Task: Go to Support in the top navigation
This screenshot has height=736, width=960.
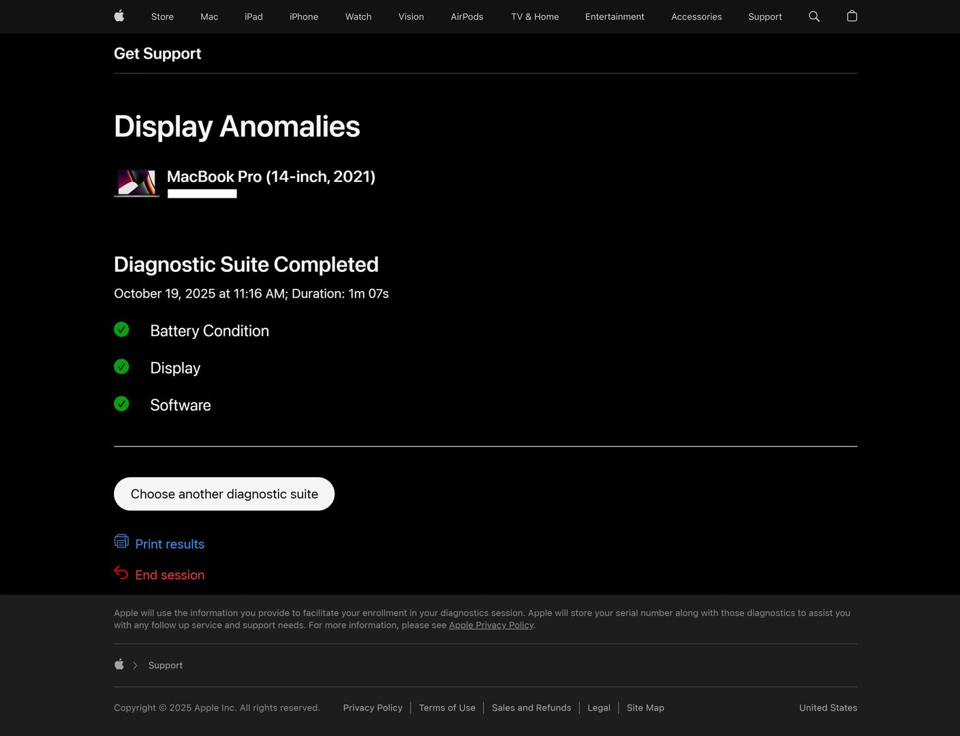Action: [x=764, y=17]
